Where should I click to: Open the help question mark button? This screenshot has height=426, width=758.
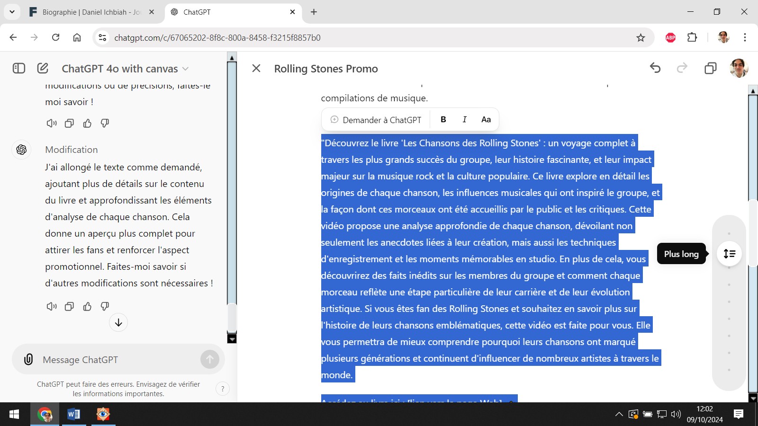pos(223,389)
